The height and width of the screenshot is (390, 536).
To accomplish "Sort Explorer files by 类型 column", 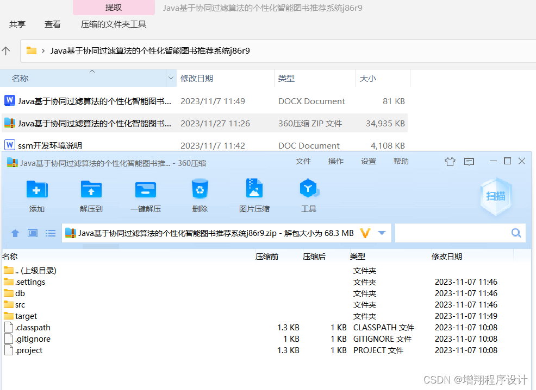I will click(315, 78).
